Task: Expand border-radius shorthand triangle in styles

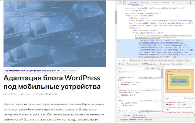Action: (136, 83)
